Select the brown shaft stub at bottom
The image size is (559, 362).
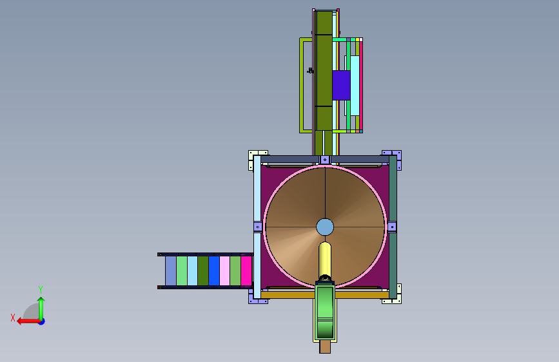(325, 347)
